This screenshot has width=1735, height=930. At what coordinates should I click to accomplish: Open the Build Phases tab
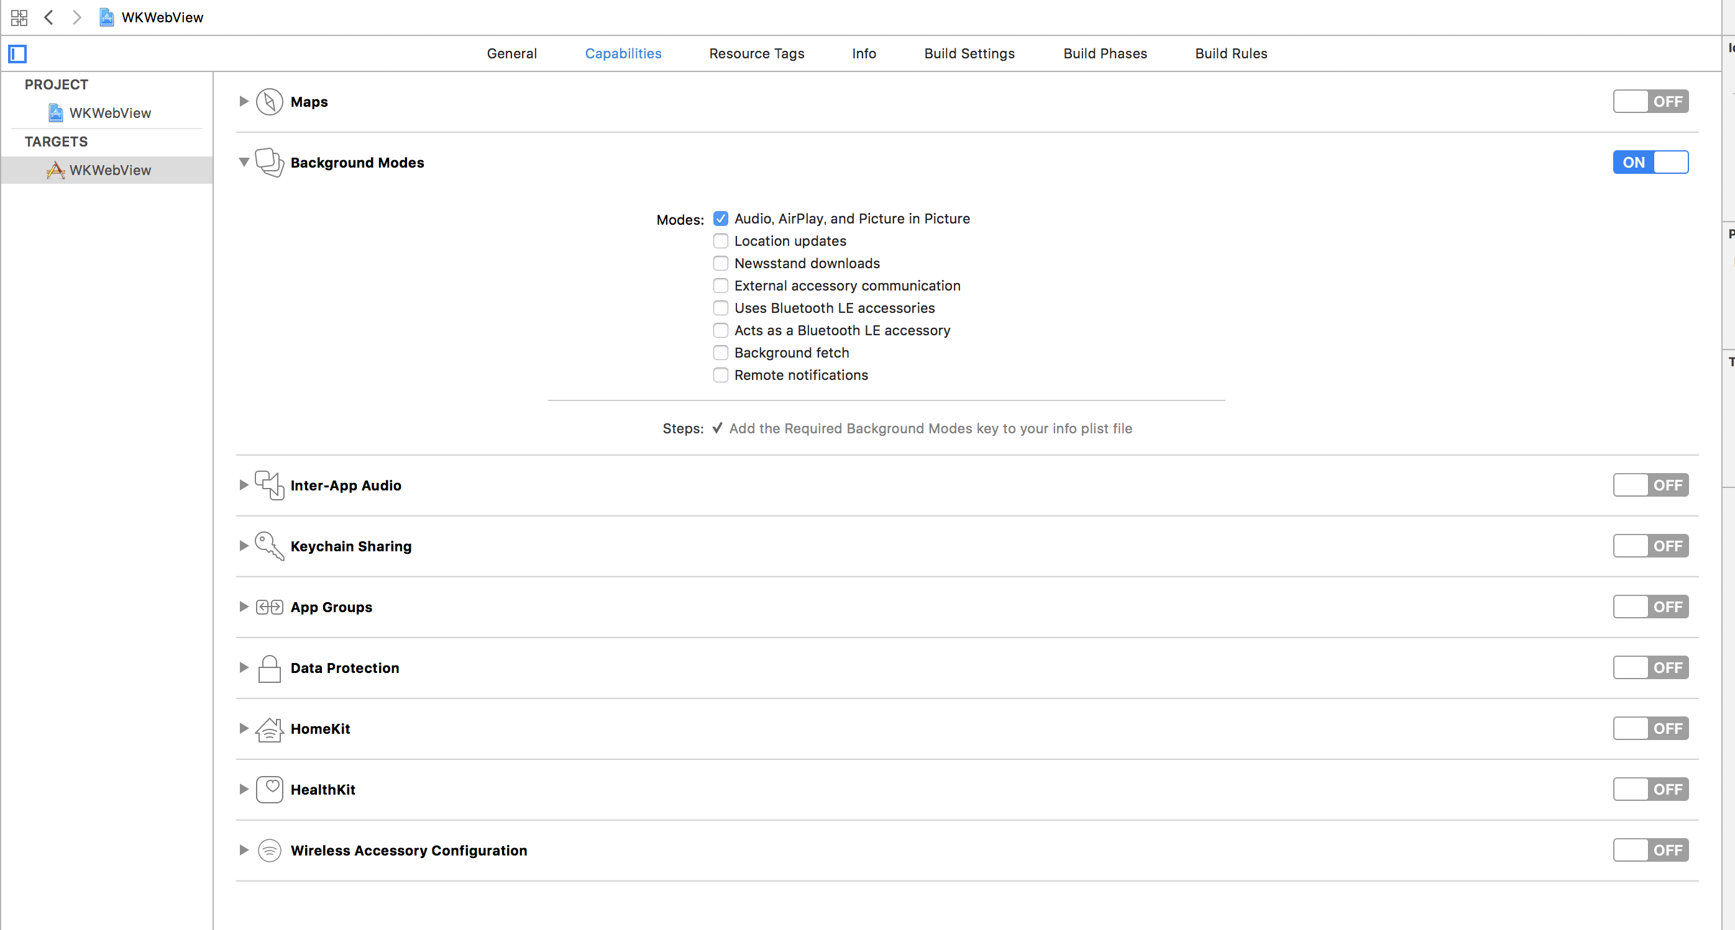pyautogui.click(x=1105, y=54)
